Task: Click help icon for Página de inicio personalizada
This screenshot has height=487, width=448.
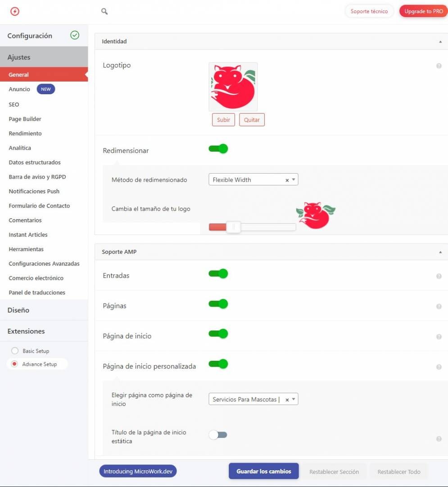Action: click(x=439, y=367)
